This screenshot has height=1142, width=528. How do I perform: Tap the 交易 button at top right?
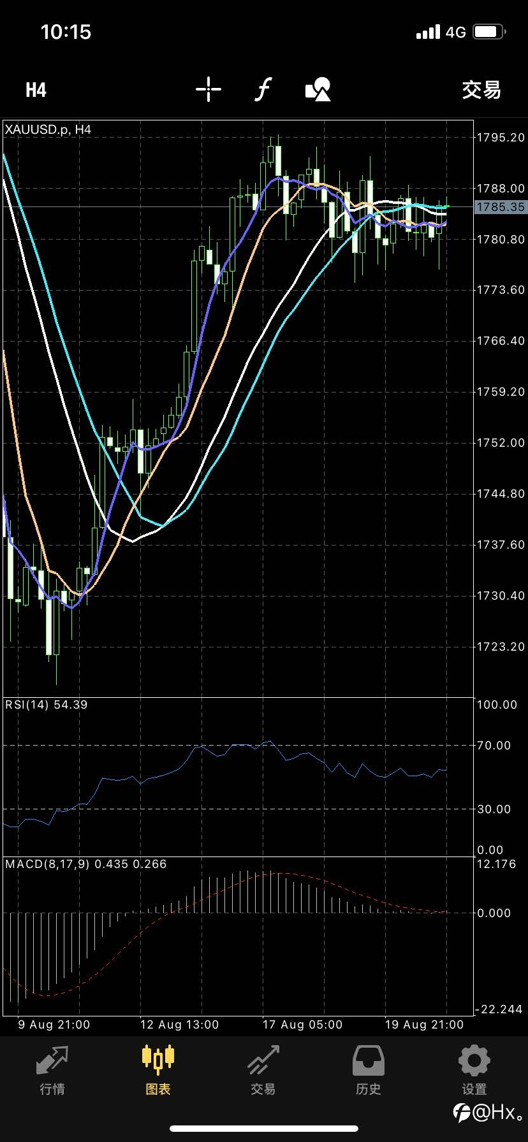(x=481, y=90)
